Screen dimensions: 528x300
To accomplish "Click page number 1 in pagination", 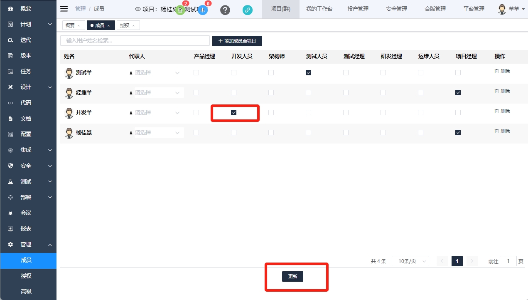I will coord(457,261).
